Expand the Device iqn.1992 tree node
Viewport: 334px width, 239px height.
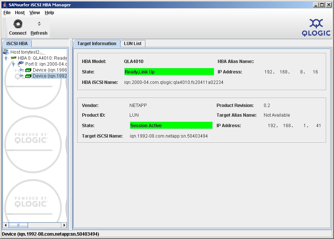click(x=21, y=76)
